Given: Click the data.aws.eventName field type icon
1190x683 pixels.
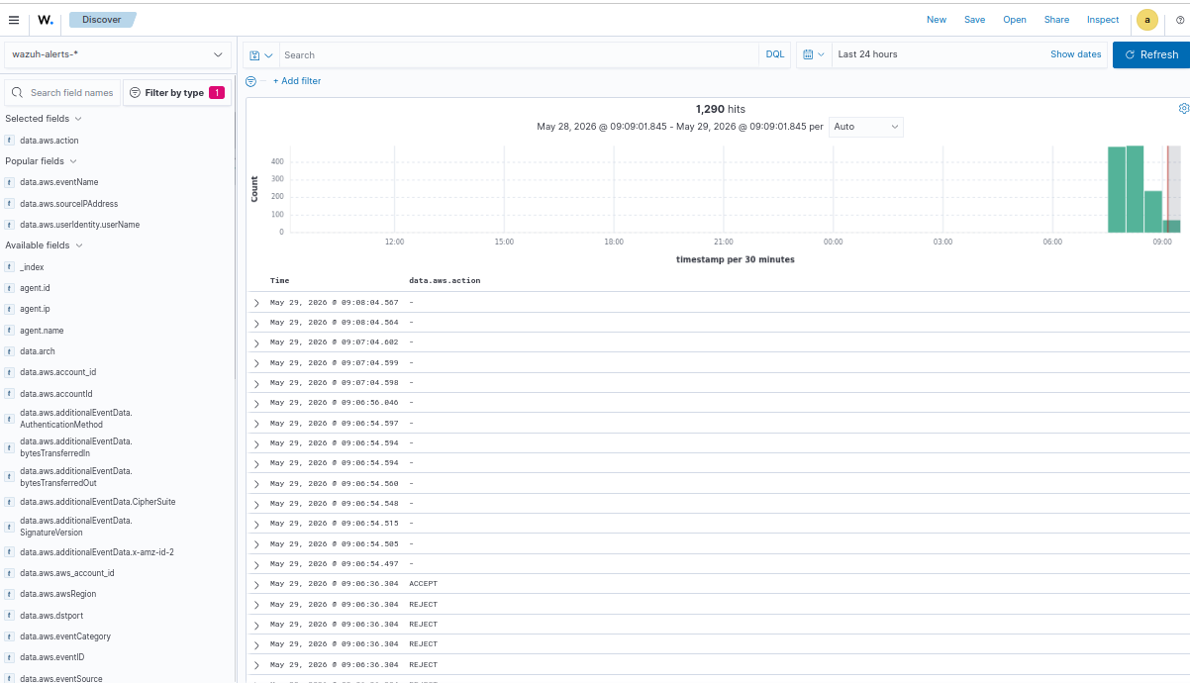Looking at the screenshot, I should tap(10, 182).
